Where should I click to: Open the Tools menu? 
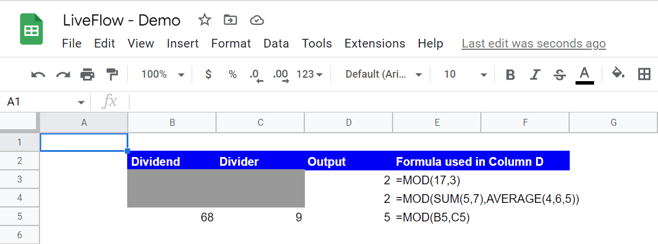tap(317, 43)
